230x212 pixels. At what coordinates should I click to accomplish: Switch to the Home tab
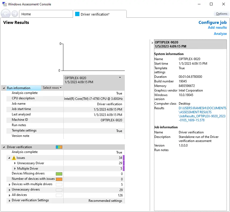(x=46, y=14)
